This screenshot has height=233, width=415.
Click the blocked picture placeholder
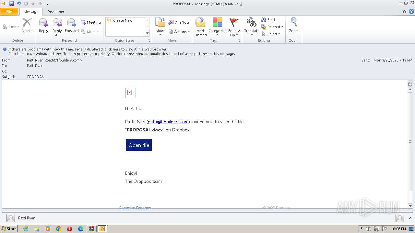130,93
